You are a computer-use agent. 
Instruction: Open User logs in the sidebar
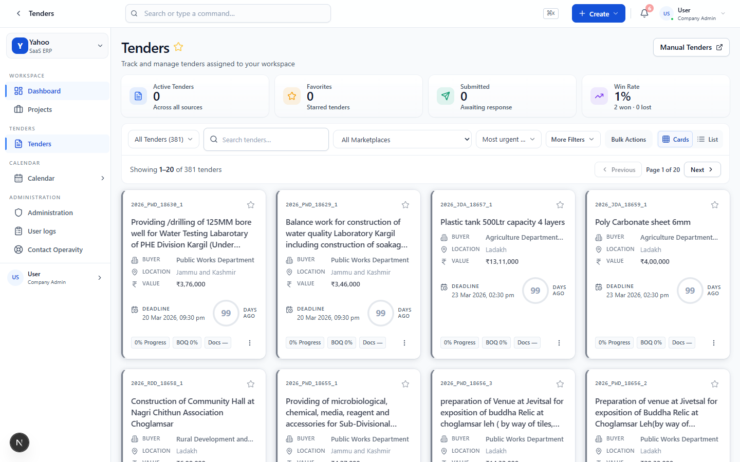(58, 231)
